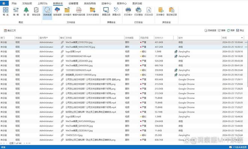248x149 pixels.
Task: Show alerts via the 告警 bell icon
Action: [x=26, y=11]
